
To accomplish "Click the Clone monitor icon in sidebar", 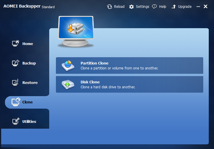I will pos(16,102).
